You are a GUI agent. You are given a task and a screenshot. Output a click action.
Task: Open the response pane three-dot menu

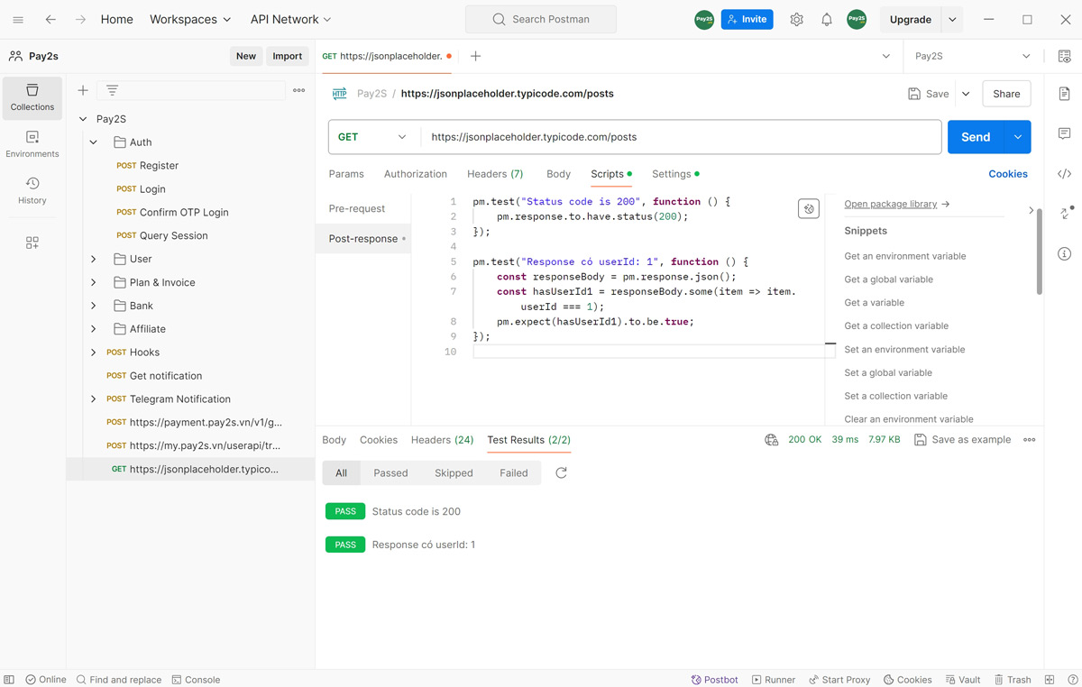point(1030,440)
